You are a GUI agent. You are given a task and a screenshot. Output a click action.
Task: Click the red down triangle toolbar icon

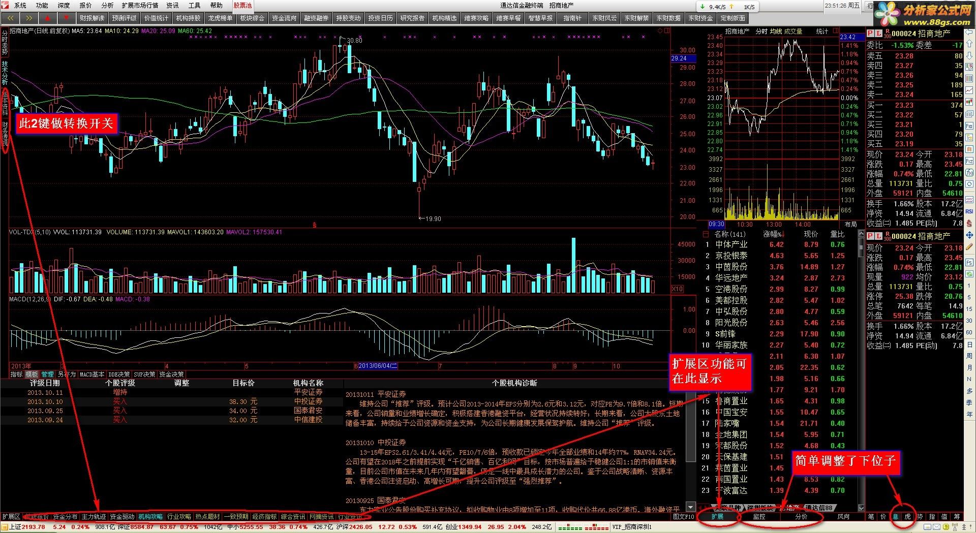tap(66, 18)
